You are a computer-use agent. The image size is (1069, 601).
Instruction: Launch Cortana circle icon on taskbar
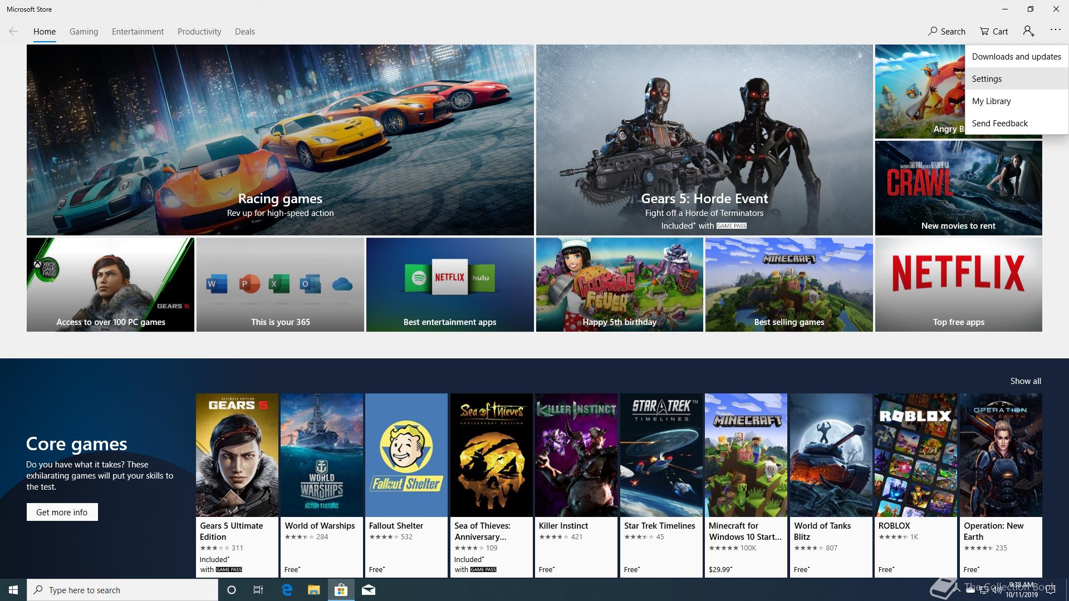pos(232,590)
